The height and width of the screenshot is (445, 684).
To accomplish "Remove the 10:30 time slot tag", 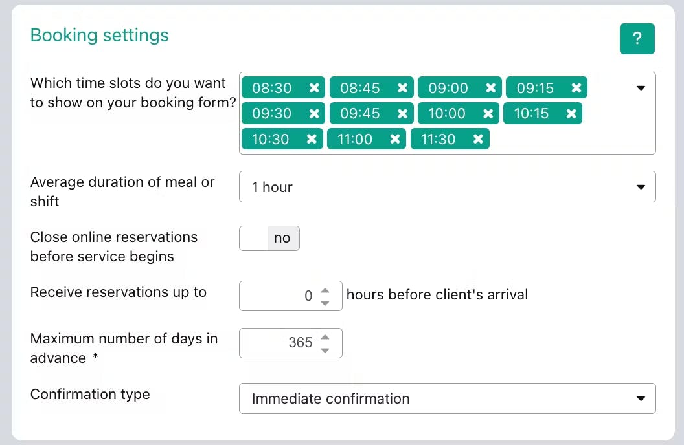I will tap(312, 139).
